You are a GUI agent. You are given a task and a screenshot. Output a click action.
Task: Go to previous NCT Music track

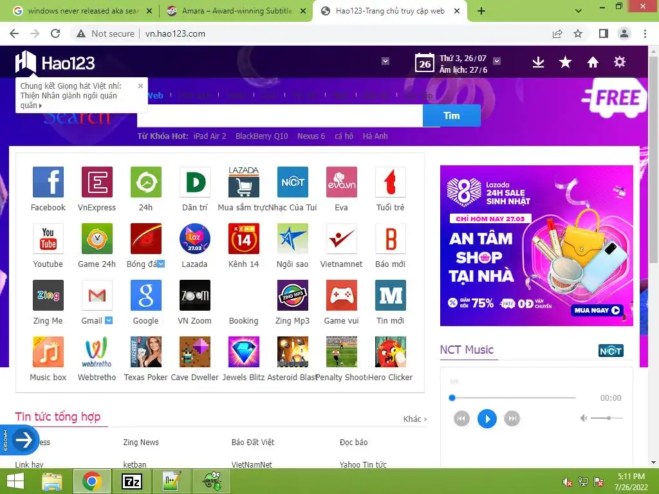(461, 418)
